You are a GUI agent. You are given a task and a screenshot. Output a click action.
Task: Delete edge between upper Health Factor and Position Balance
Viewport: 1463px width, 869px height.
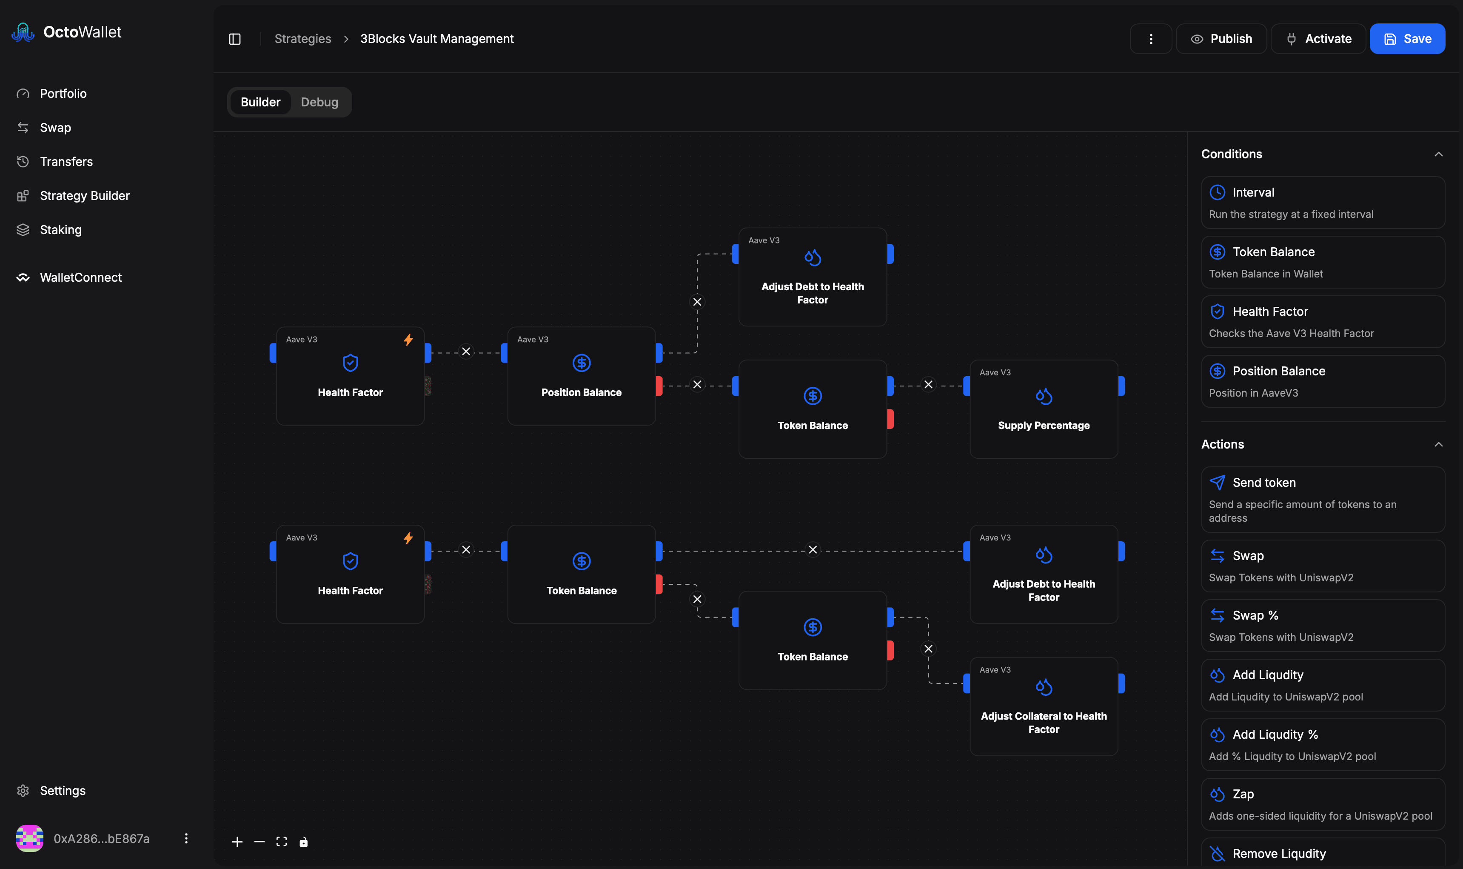[x=466, y=352]
